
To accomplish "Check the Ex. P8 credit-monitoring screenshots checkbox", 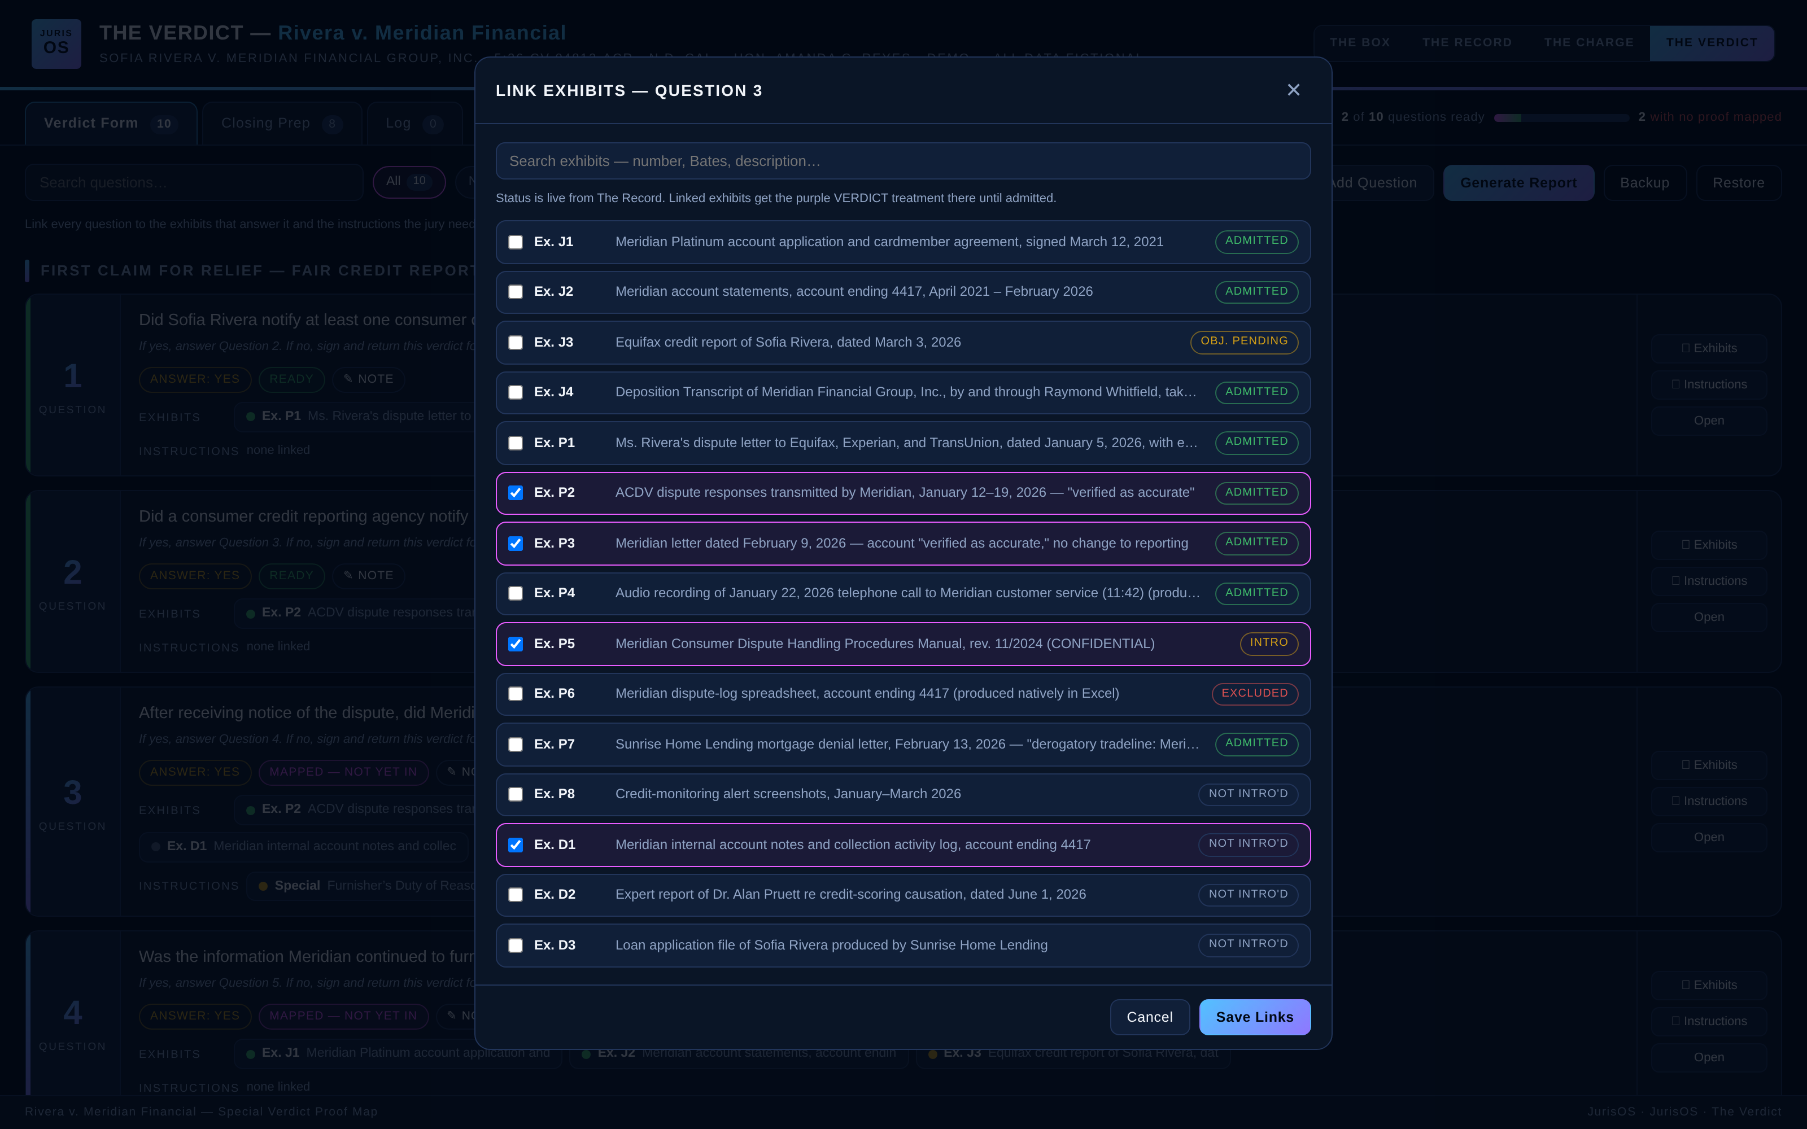I will 515,794.
